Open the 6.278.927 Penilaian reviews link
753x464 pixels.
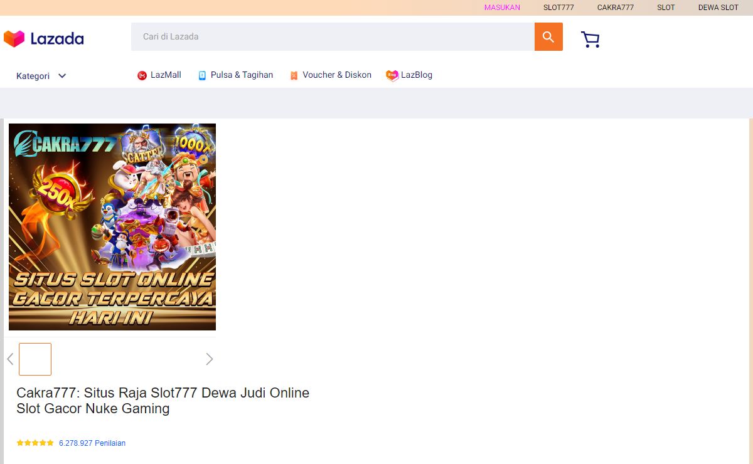[92, 443]
